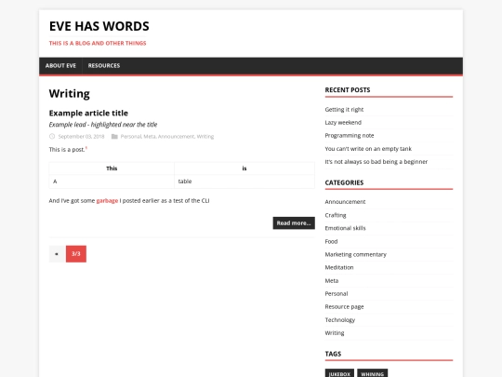The height and width of the screenshot is (377, 502).
Task: Click the Jukebox tag
Action: click(339, 374)
